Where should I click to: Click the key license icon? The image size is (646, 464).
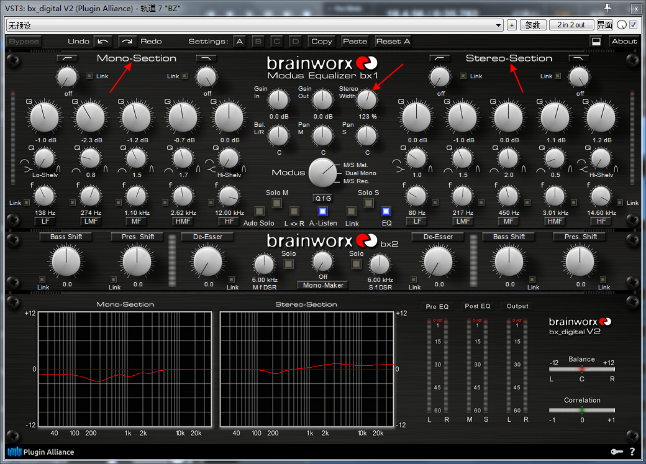(617, 452)
